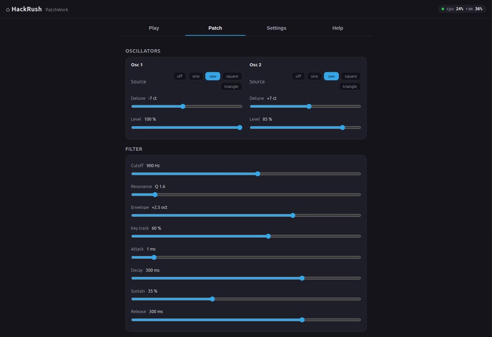This screenshot has height=337, width=492.
Task: Click the HackRush title text
Action: point(27,9)
